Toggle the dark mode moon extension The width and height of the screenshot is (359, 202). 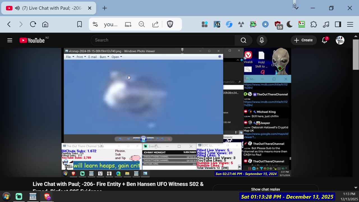coord(289,24)
